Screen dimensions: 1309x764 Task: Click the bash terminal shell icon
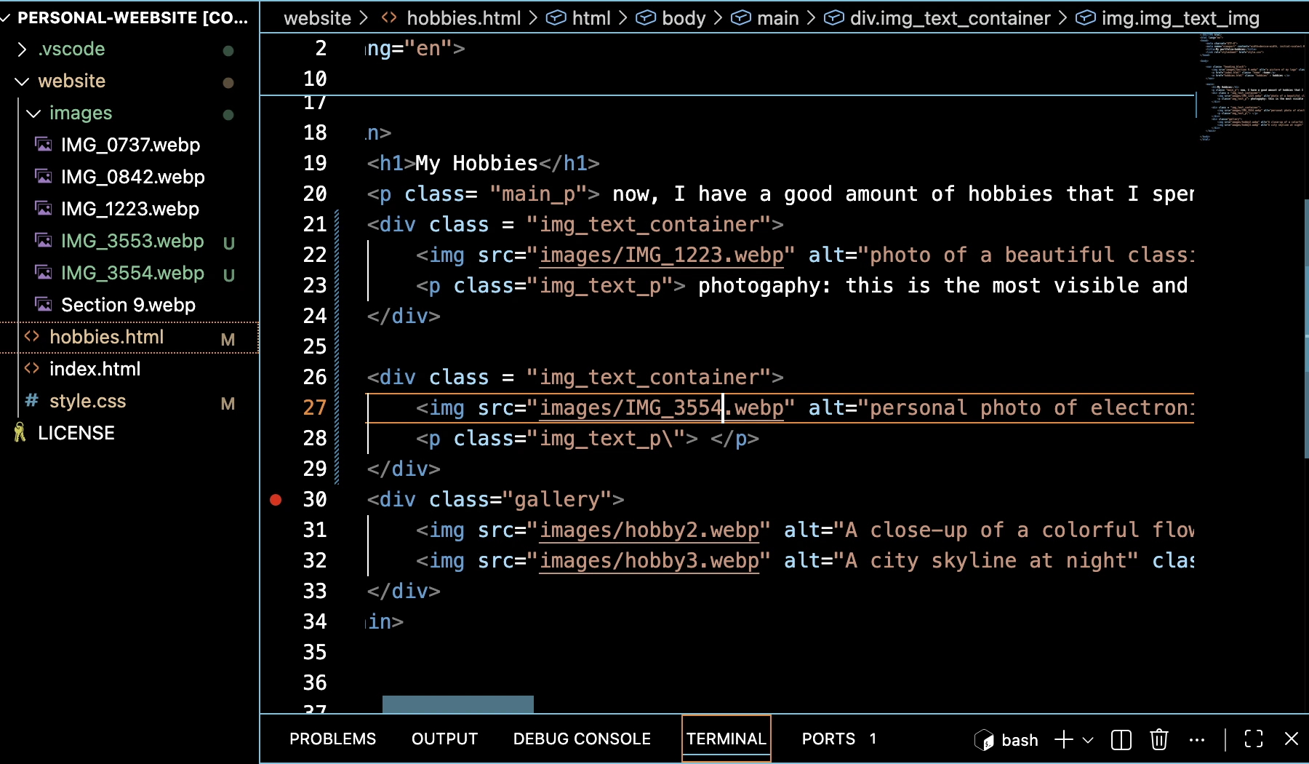pyautogui.click(x=984, y=740)
